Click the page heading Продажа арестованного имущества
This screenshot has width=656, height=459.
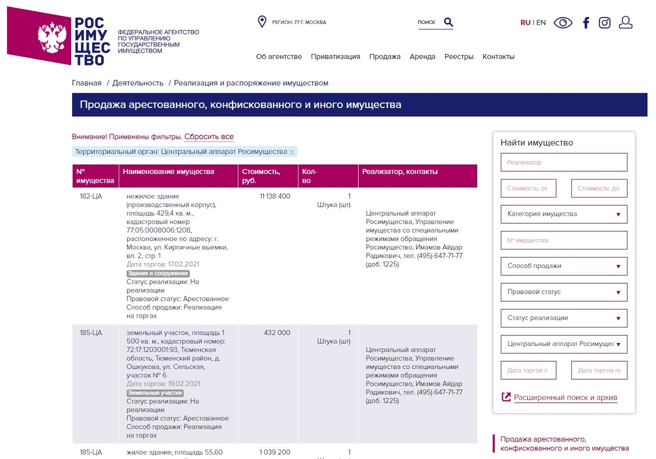241,105
